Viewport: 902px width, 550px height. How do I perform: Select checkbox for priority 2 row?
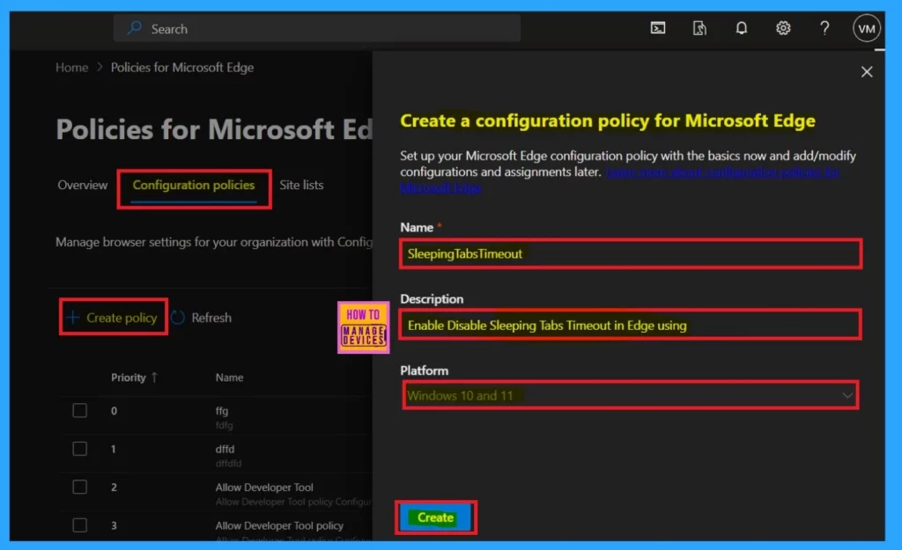point(80,487)
